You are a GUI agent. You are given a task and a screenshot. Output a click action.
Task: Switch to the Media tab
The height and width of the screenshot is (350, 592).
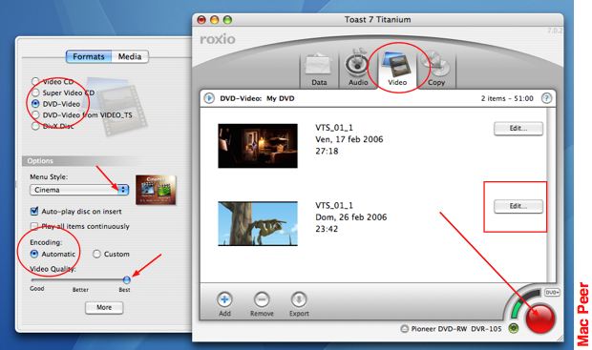tap(130, 56)
